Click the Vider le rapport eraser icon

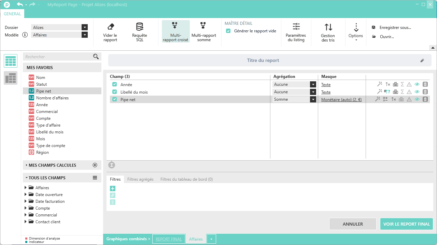coord(110,27)
